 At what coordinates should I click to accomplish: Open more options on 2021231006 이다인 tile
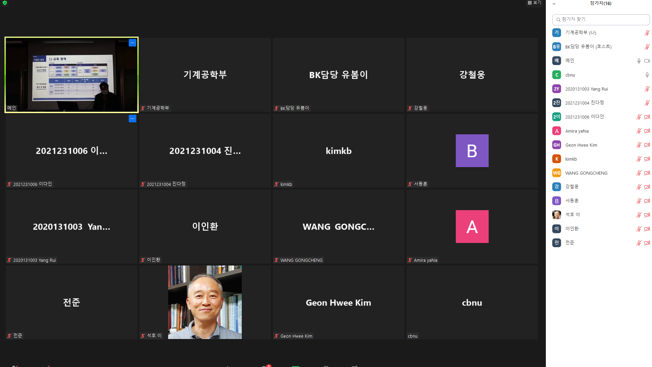133,119
